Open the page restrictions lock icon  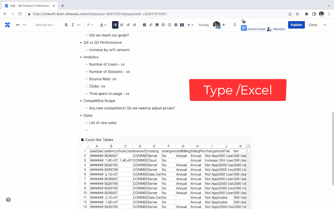[x=243, y=21]
